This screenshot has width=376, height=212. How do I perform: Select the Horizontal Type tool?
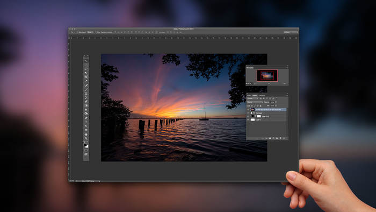pos(86,122)
